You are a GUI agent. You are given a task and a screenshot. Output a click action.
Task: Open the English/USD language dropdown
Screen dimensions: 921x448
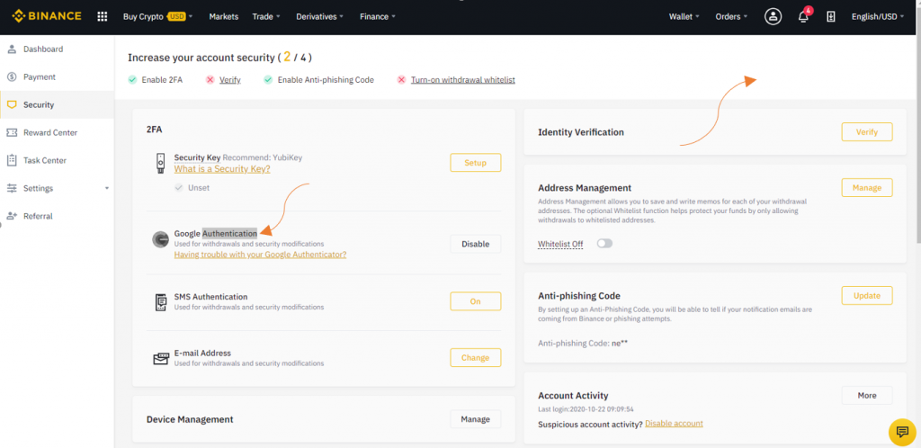click(x=878, y=16)
